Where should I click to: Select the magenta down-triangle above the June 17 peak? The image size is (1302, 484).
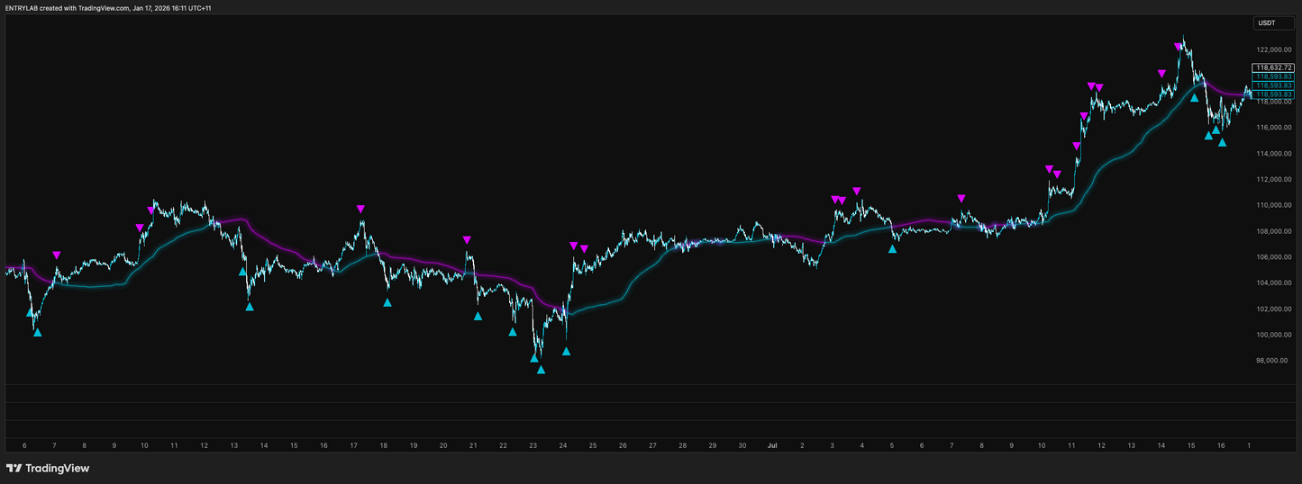pos(360,210)
